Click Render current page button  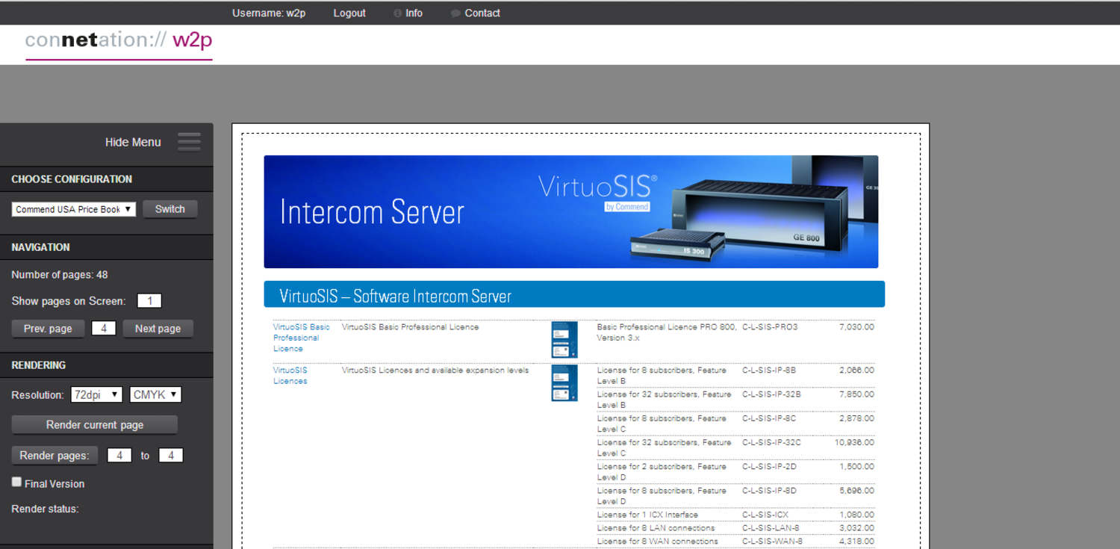click(x=95, y=425)
